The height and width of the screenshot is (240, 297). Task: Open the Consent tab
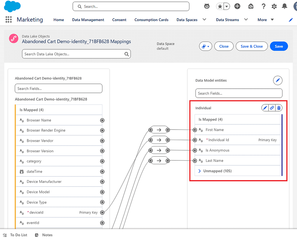119,20
